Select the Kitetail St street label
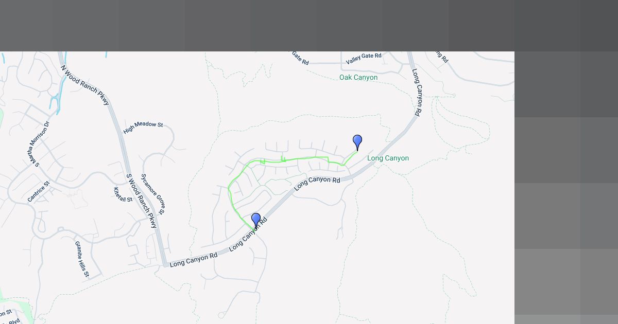 pos(123,194)
